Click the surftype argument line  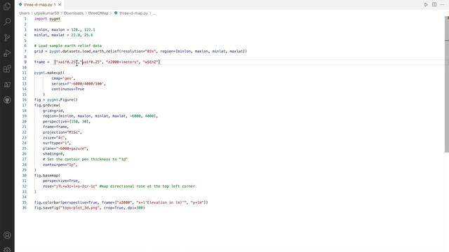click(57, 143)
